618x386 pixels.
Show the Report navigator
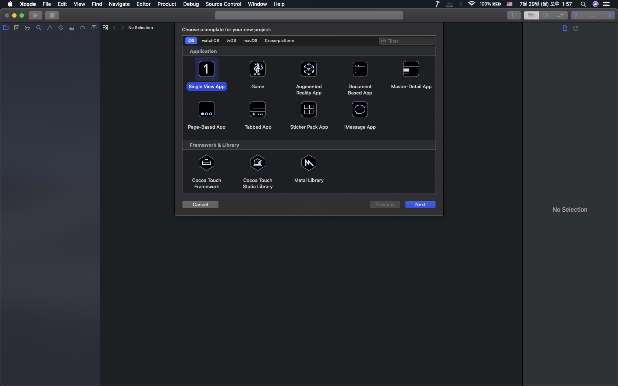tap(94, 28)
